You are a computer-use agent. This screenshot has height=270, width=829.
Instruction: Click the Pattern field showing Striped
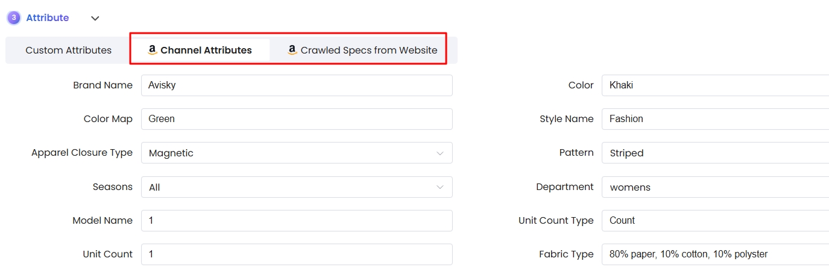(715, 153)
